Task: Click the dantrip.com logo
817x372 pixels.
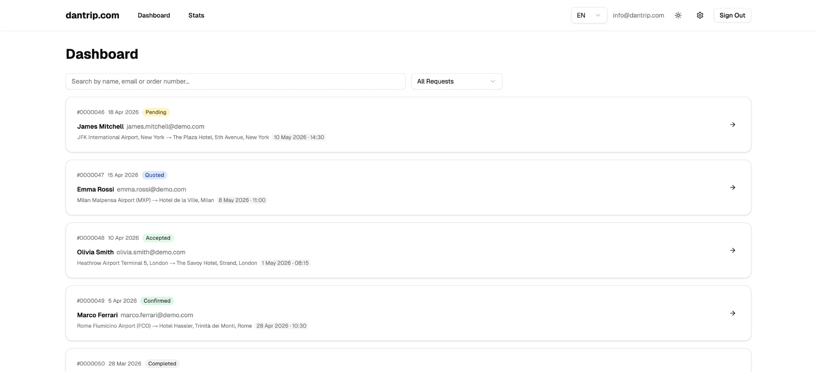Action: click(92, 15)
